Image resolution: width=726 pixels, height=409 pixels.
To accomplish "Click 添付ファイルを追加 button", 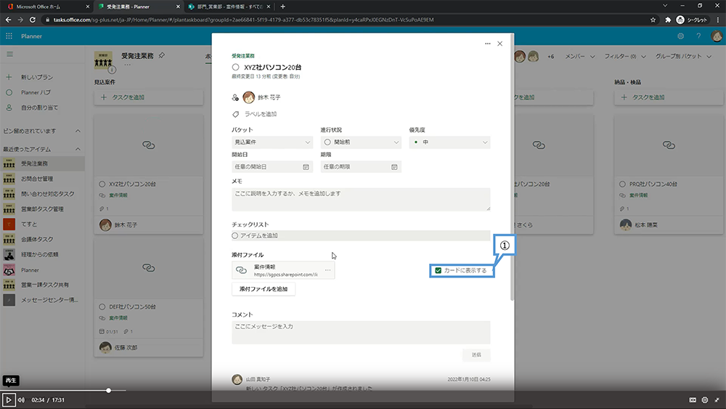I will [x=264, y=289].
